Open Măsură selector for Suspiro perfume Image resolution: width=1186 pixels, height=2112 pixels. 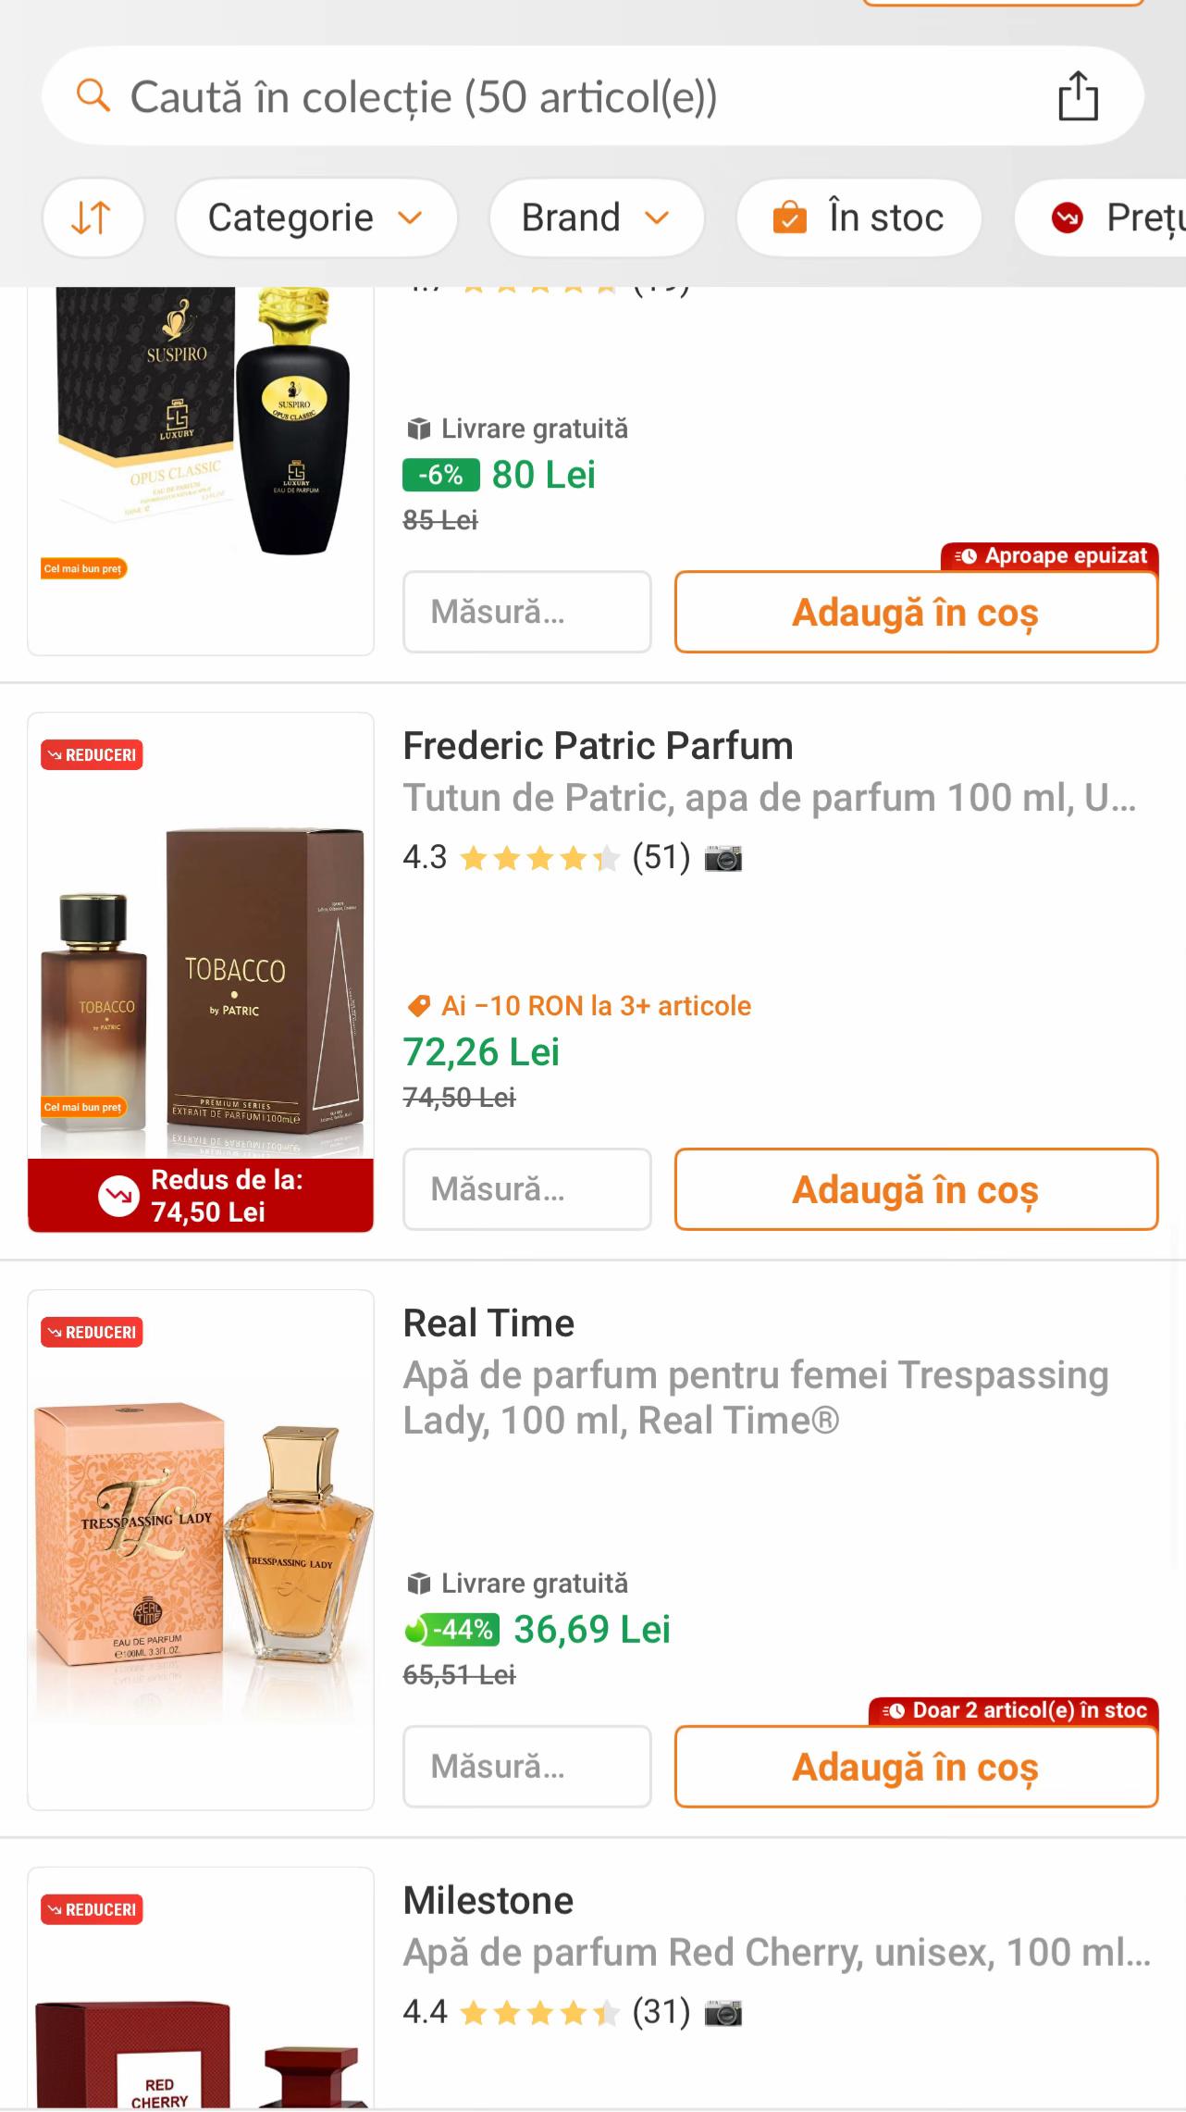tap(527, 612)
